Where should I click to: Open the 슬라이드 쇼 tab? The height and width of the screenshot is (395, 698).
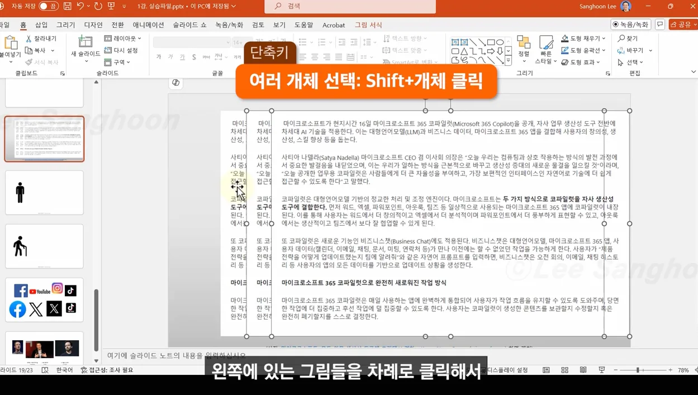[189, 25]
